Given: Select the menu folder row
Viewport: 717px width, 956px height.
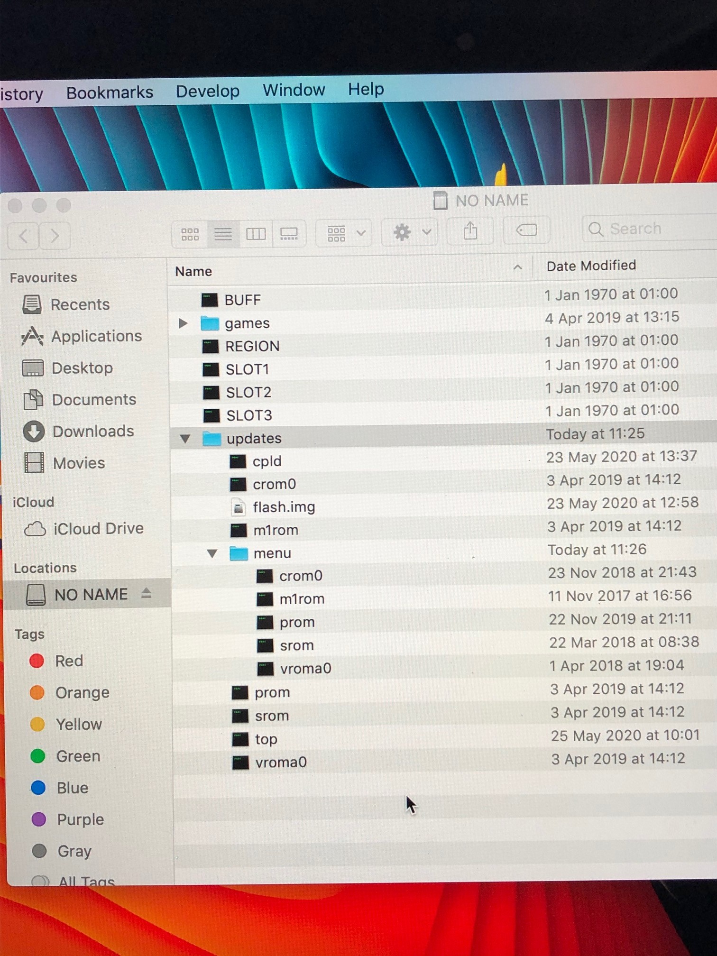Looking at the screenshot, I should [x=444, y=552].
